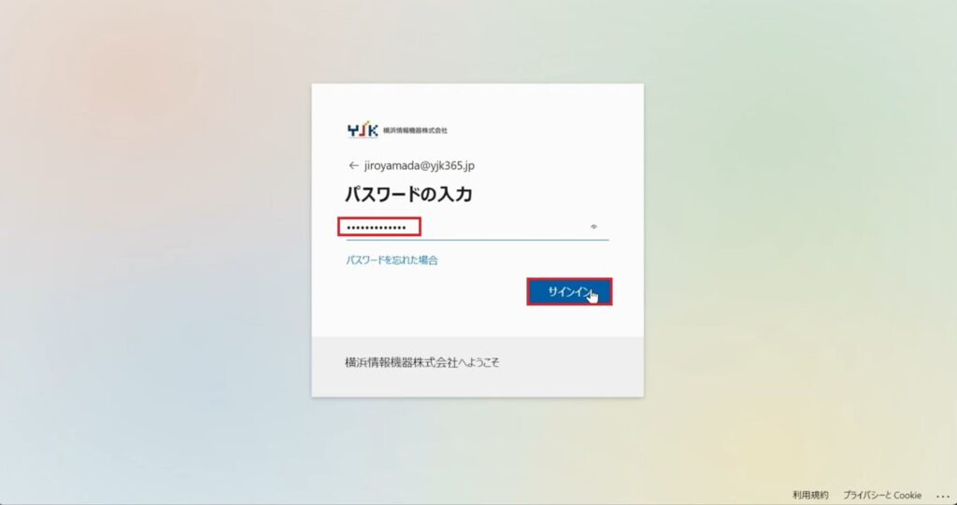Click the YJK company logo

tap(363, 131)
